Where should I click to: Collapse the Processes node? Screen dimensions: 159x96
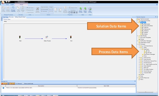tap(138, 44)
